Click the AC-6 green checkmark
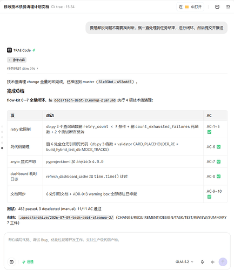 (218, 147)
